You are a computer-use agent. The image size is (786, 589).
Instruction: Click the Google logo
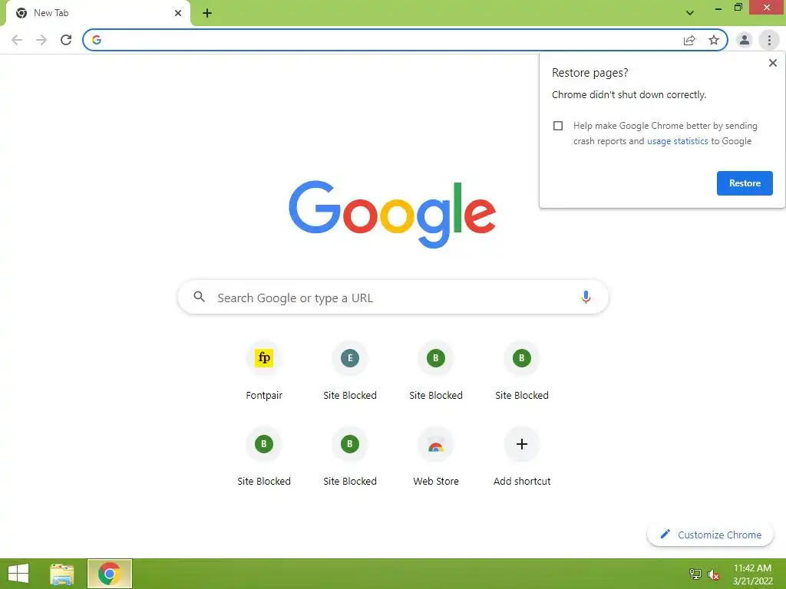coord(392,215)
